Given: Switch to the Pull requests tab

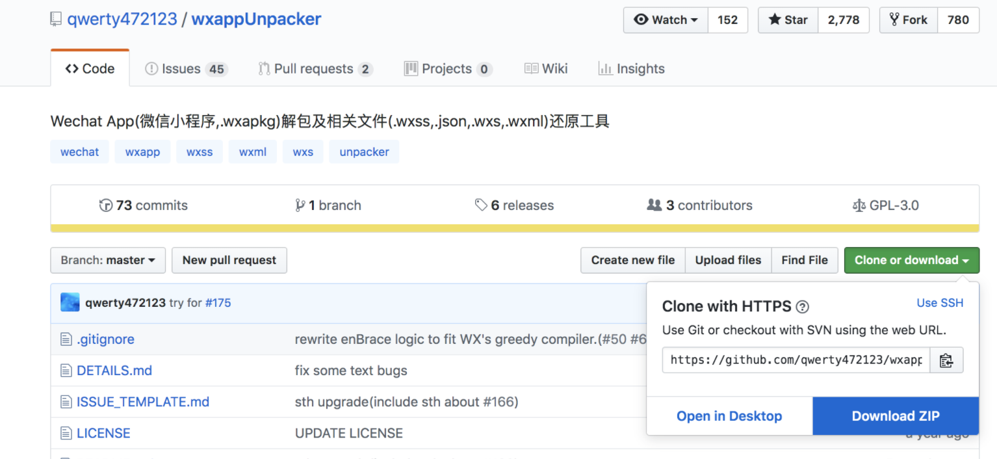Looking at the screenshot, I should pos(315,69).
